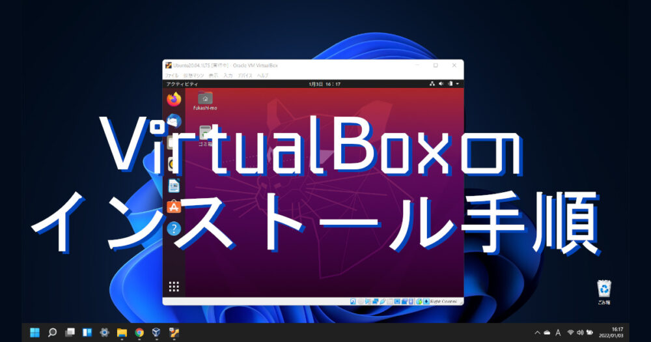Open the Widgets panel from taskbar
The width and height of the screenshot is (651, 342).
coord(87,332)
